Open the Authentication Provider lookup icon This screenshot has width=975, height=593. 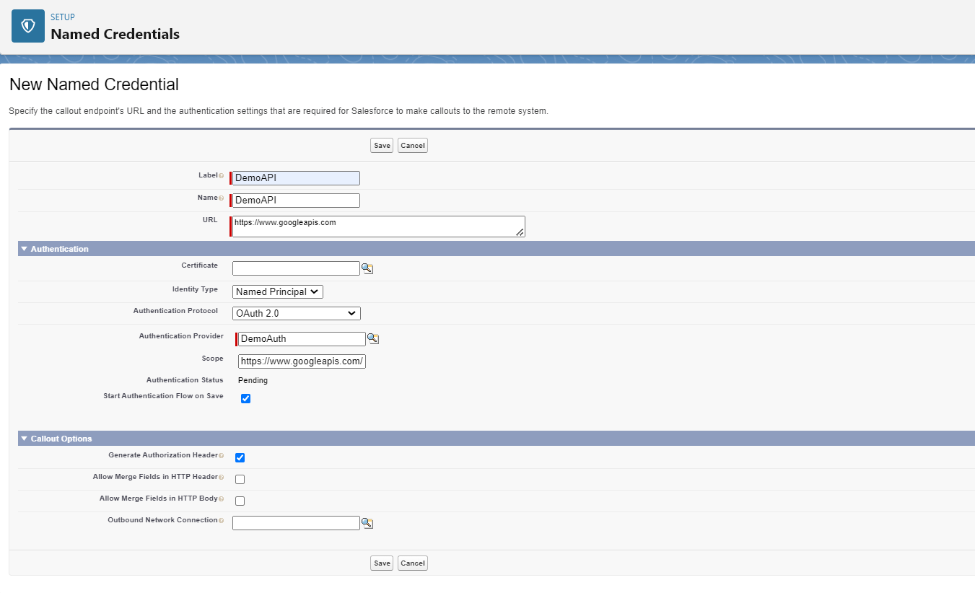tap(373, 339)
